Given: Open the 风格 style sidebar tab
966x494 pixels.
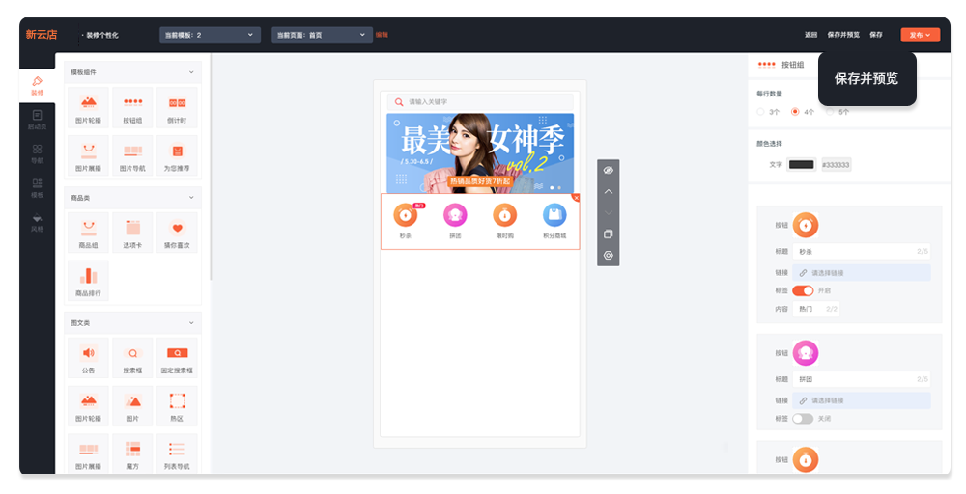Looking at the screenshot, I should (37, 223).
